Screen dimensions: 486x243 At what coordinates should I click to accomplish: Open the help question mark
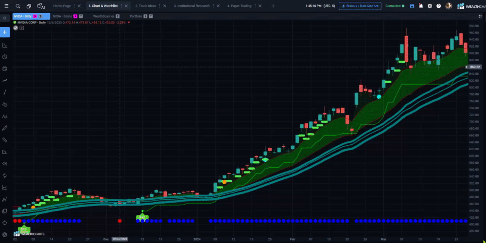pyautogui.click(x=438, y=6)
